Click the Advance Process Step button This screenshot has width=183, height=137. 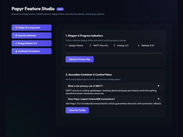pos(80,59)
